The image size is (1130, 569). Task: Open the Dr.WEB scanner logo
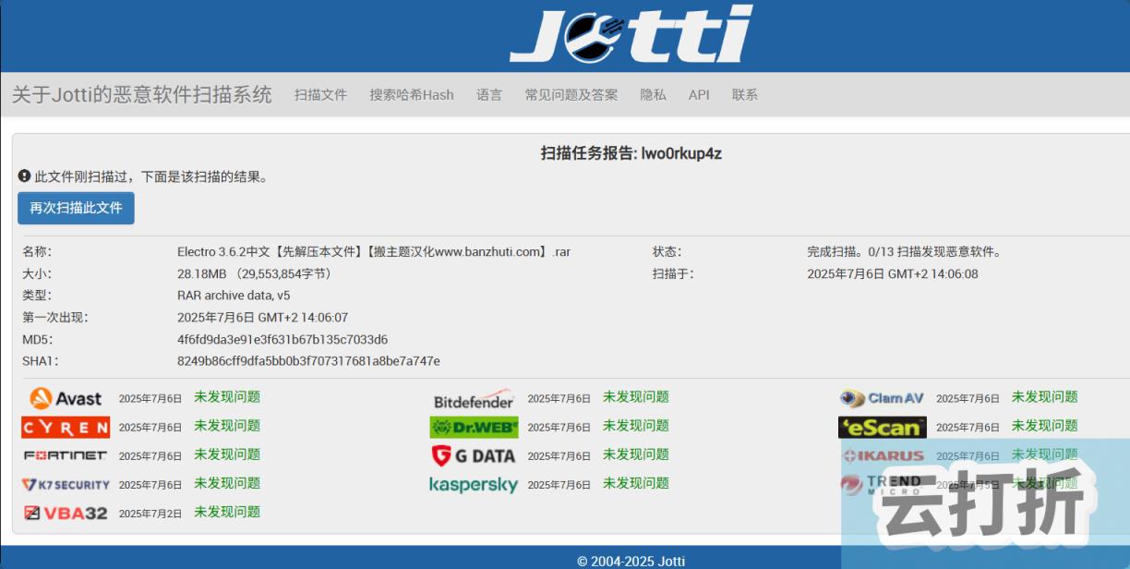[x=474, y=427]
